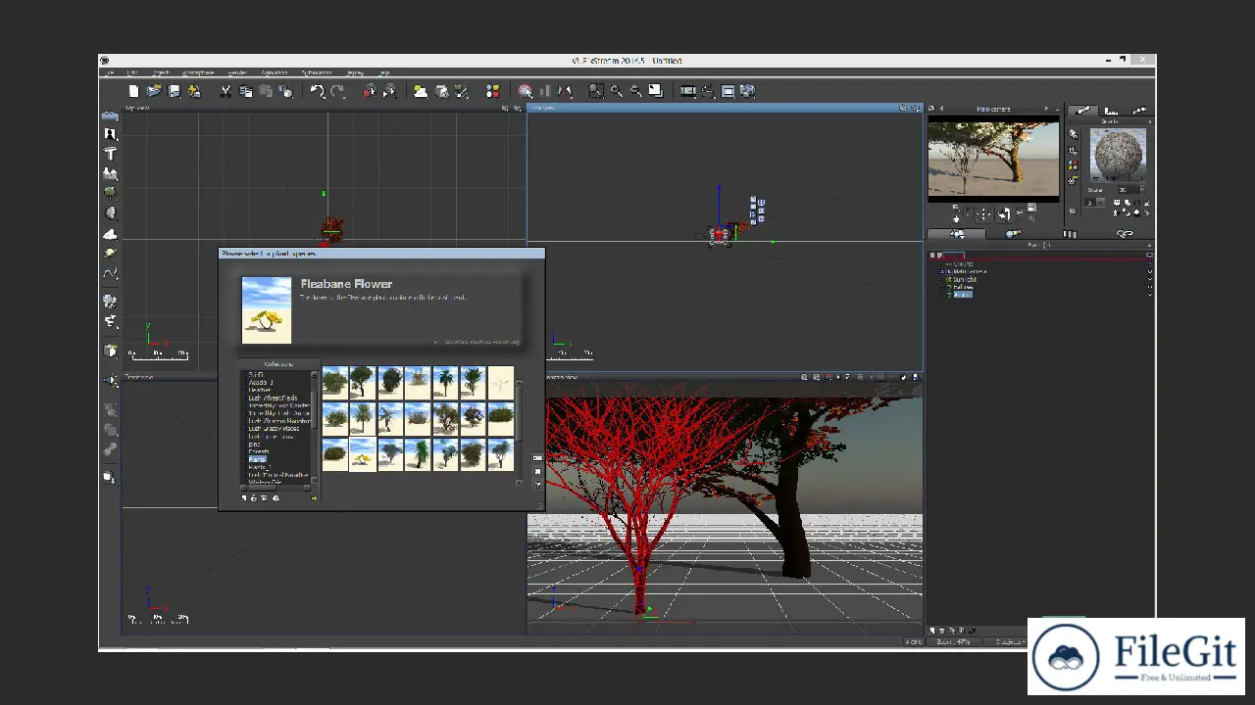Click the material sphere preview
The width and height of the screenshot is (1255, 705).
tap(1118, 156)
